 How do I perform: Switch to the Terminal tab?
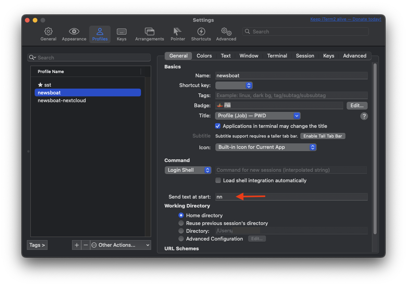277,56
